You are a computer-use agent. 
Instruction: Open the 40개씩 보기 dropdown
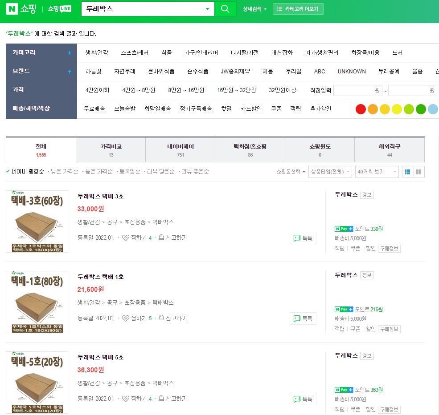point(377,172)
